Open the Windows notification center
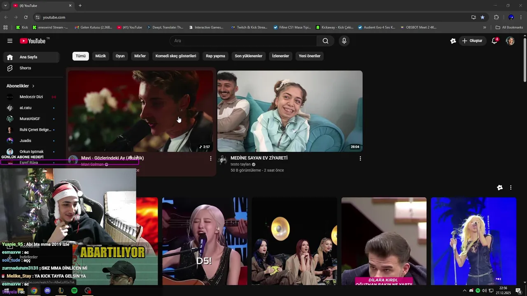The width and height of the screenshot is (527, 296). (x=519, y=291)
